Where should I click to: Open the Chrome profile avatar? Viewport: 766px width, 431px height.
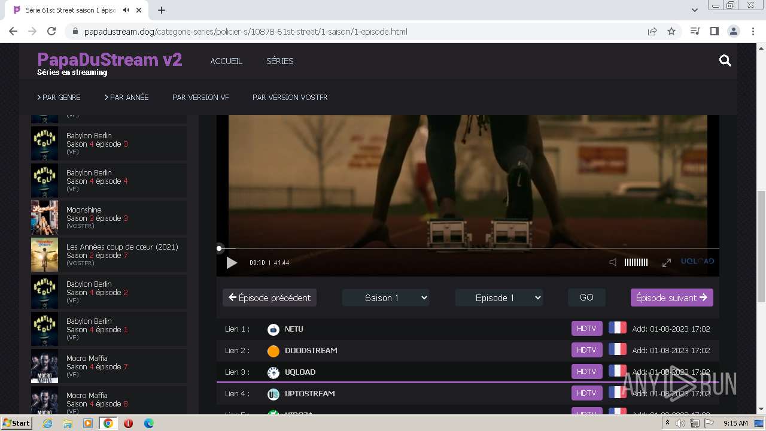point(734,31)
